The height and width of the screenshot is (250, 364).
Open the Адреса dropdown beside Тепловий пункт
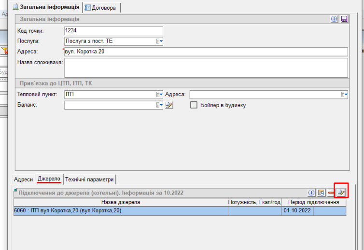pyautogui.click(x=344, y=94)
